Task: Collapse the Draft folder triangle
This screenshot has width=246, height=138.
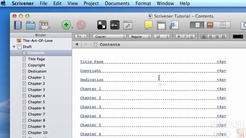Action: [14, 47]
